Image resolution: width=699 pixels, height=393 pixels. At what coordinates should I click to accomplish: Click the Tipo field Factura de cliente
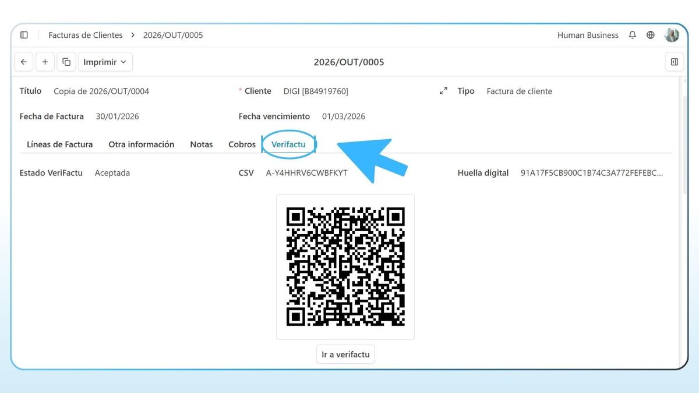click(x=520, y=91)
